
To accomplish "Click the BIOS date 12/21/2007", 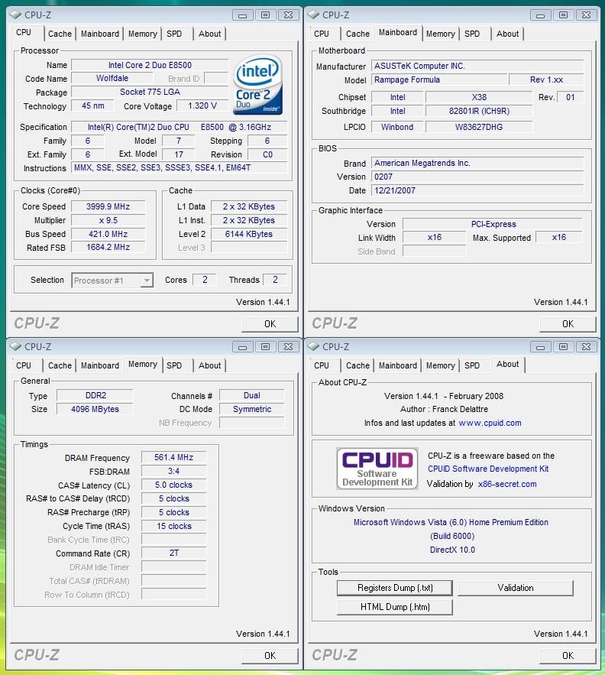I will tap(477, 190).
